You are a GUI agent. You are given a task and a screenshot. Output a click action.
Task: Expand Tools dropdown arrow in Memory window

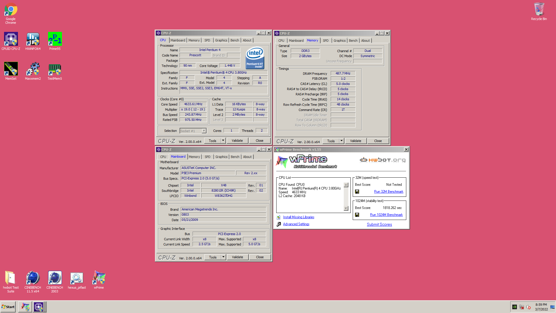point(341,141)
